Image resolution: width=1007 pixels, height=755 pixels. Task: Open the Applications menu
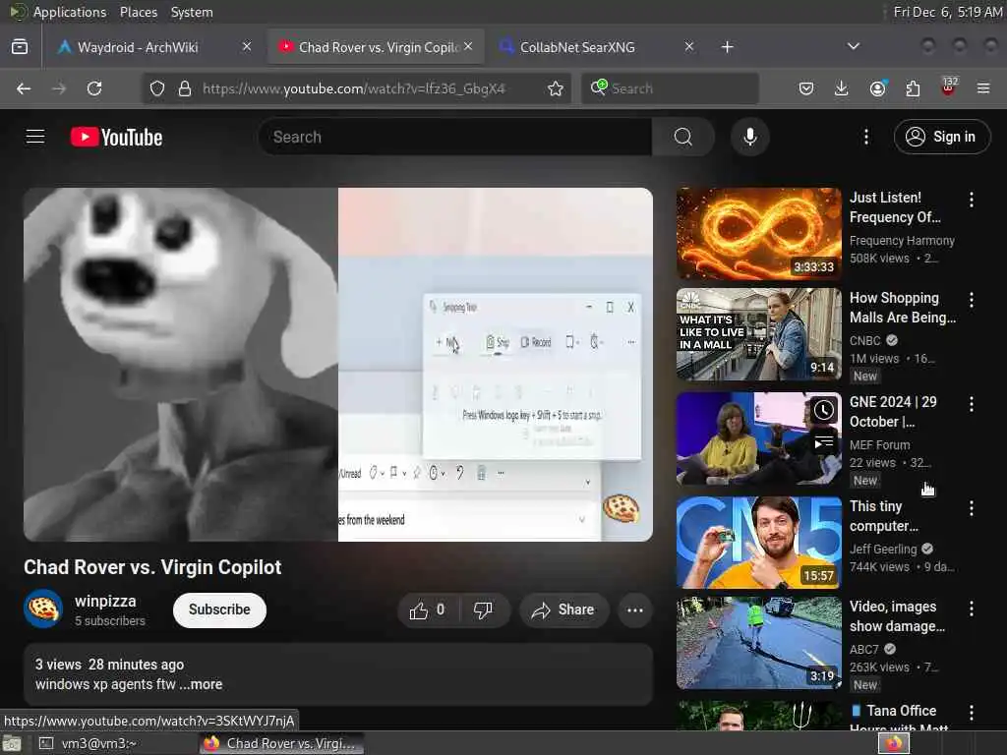click(x=70, y=12)
